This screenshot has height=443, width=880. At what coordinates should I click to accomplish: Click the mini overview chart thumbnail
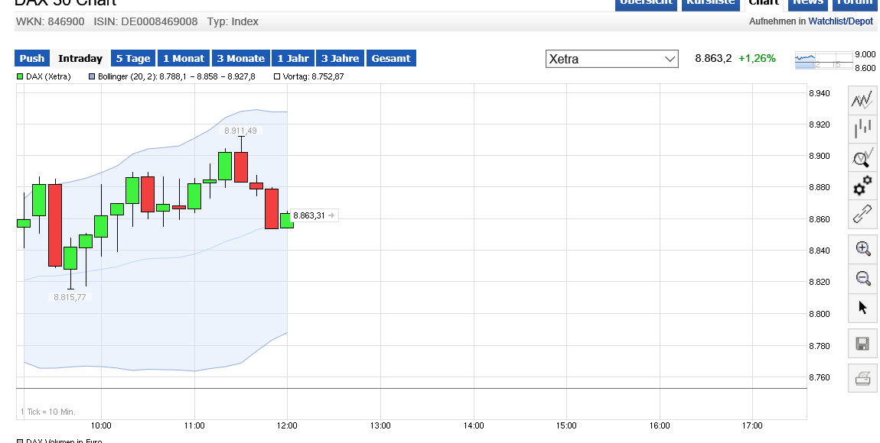(823, 60)
